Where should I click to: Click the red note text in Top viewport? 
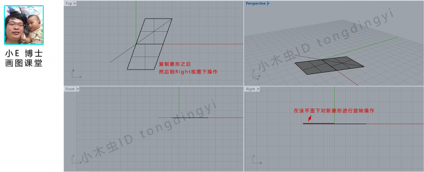(x=188, y=68)
